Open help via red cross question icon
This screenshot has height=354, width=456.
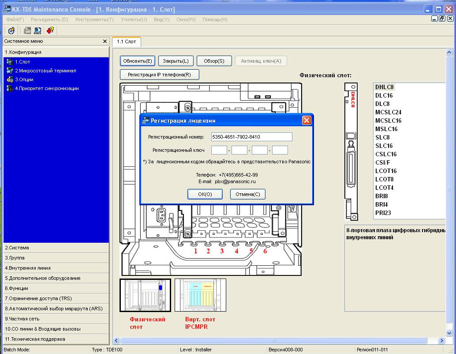click(x=50, y=30)
